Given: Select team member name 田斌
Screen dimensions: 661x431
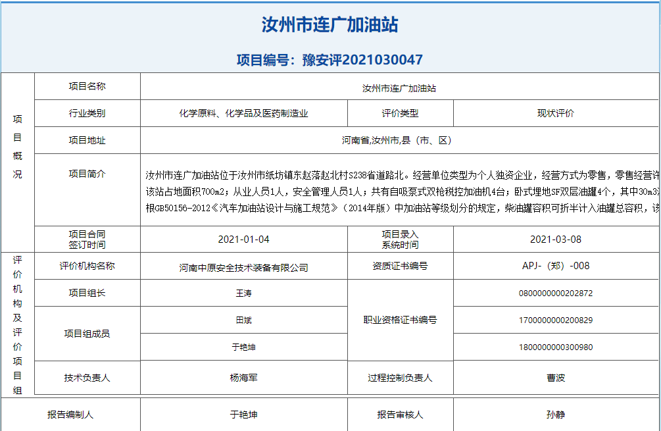Looking at the screenshot, I should [x=243, y=320].
